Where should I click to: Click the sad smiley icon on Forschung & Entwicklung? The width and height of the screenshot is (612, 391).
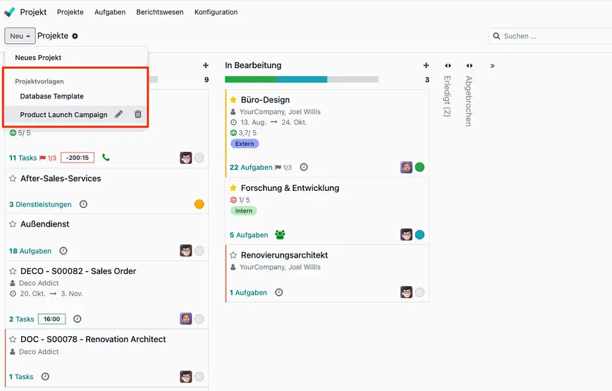pos(234,199)
